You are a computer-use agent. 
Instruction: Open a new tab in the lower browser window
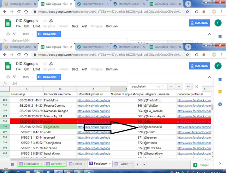(x=188, y=47)
